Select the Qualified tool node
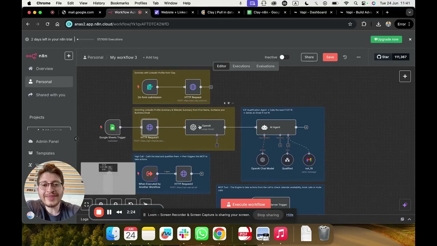This screenshot has height=246, width=437. 287,160
